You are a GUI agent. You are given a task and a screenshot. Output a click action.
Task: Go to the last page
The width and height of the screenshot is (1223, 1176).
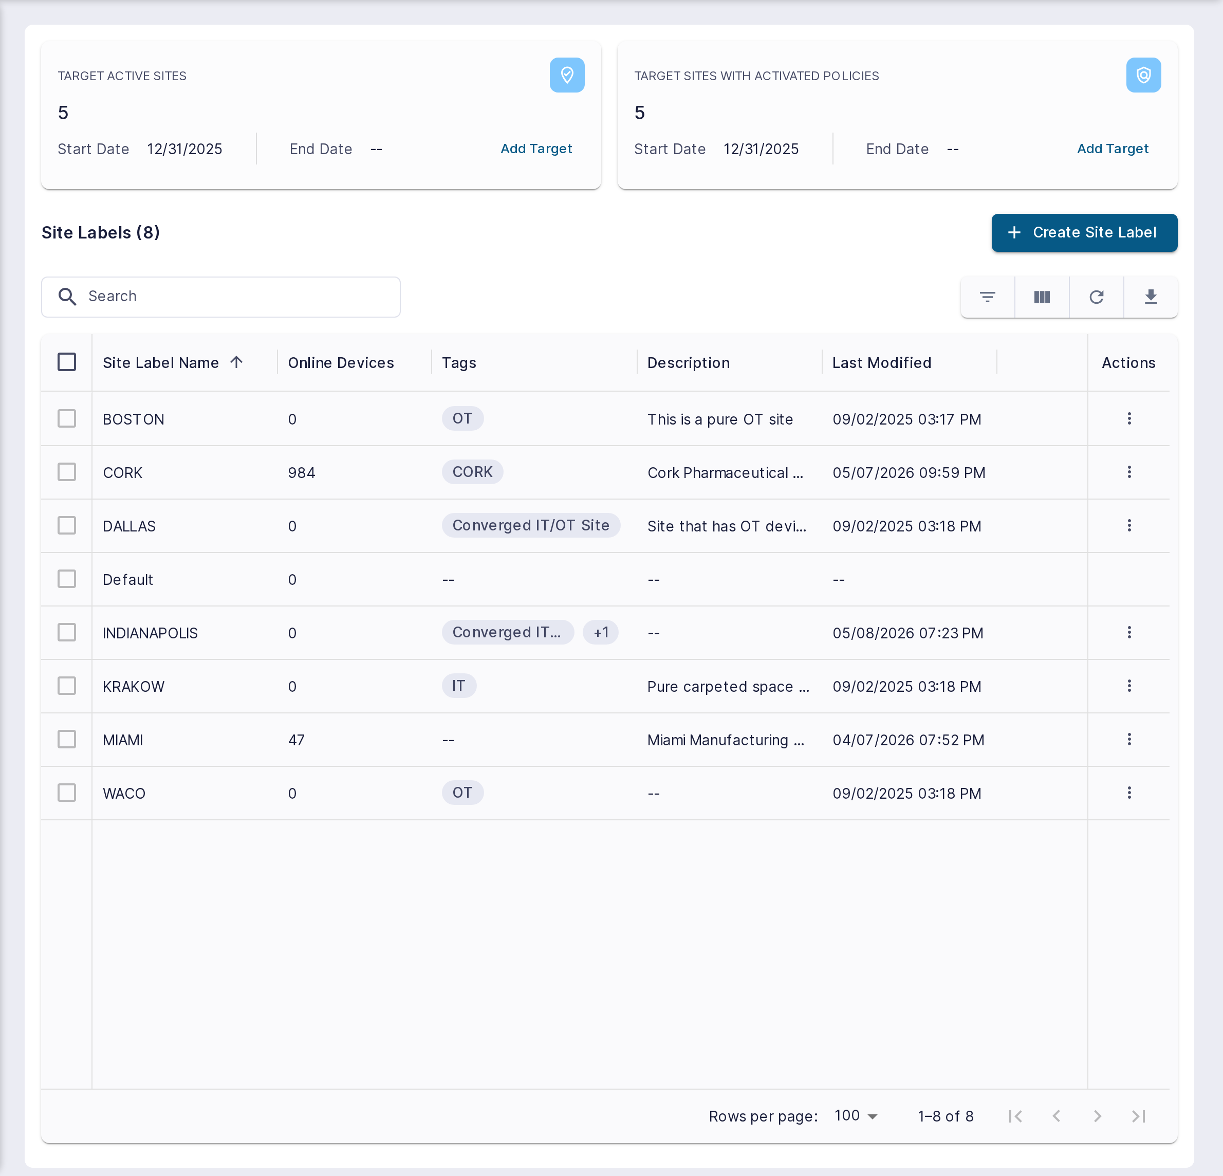tap(1138, 1116)
